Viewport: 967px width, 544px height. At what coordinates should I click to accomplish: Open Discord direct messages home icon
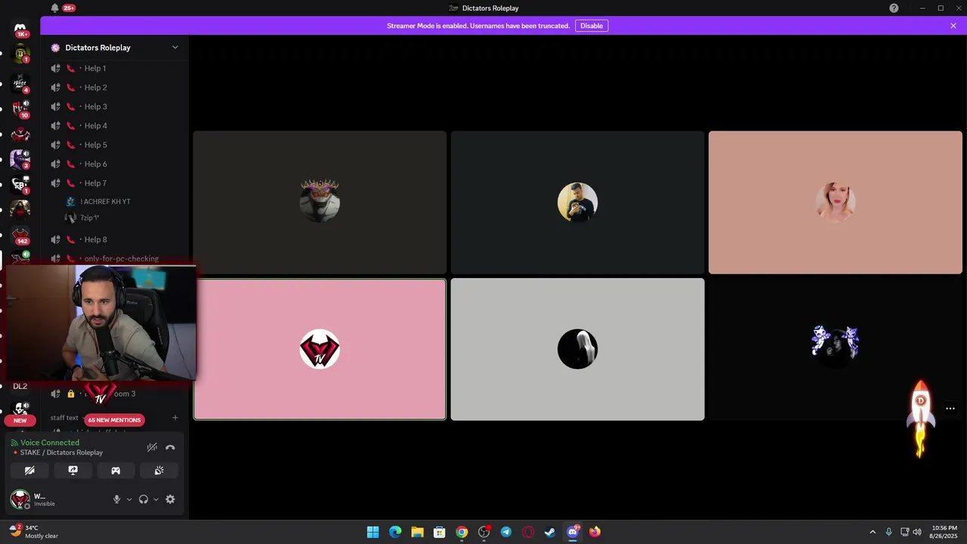[x=20, y=30]
